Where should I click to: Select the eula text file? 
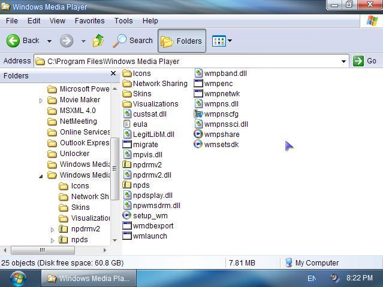(x=135, y=124)
